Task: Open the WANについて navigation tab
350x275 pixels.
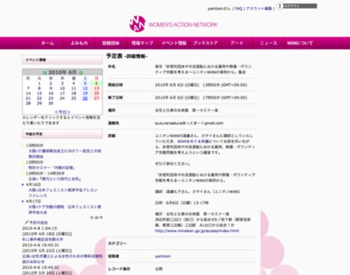Action: [300, 43]
